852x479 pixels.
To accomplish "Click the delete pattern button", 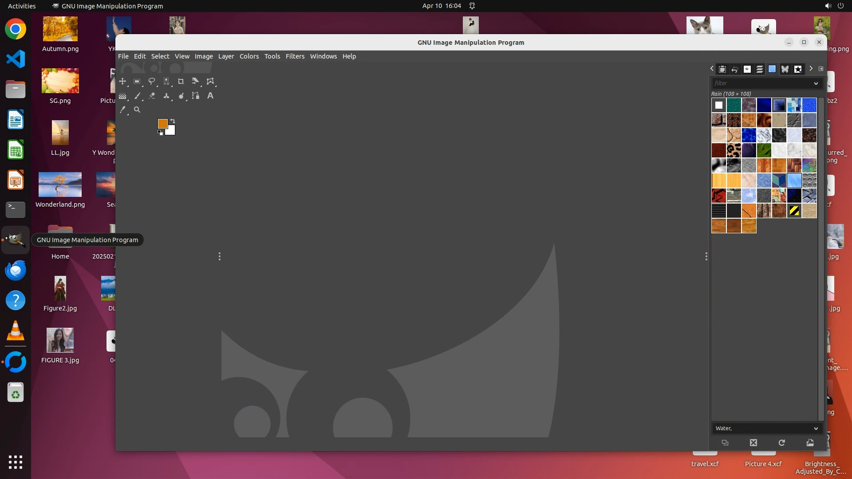I will [753, 443].
